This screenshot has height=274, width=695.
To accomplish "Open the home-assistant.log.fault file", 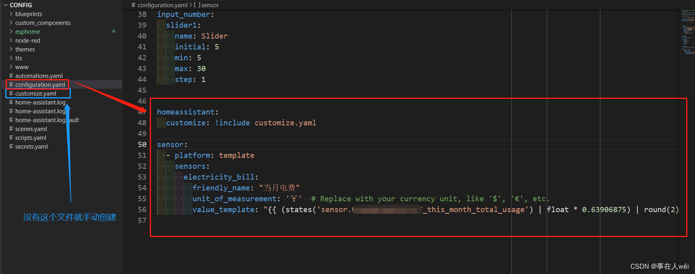I will click(47, 120).
